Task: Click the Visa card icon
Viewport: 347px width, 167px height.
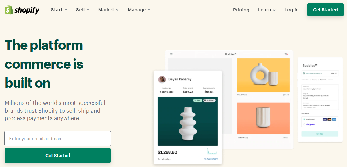Action: (325, 119)
